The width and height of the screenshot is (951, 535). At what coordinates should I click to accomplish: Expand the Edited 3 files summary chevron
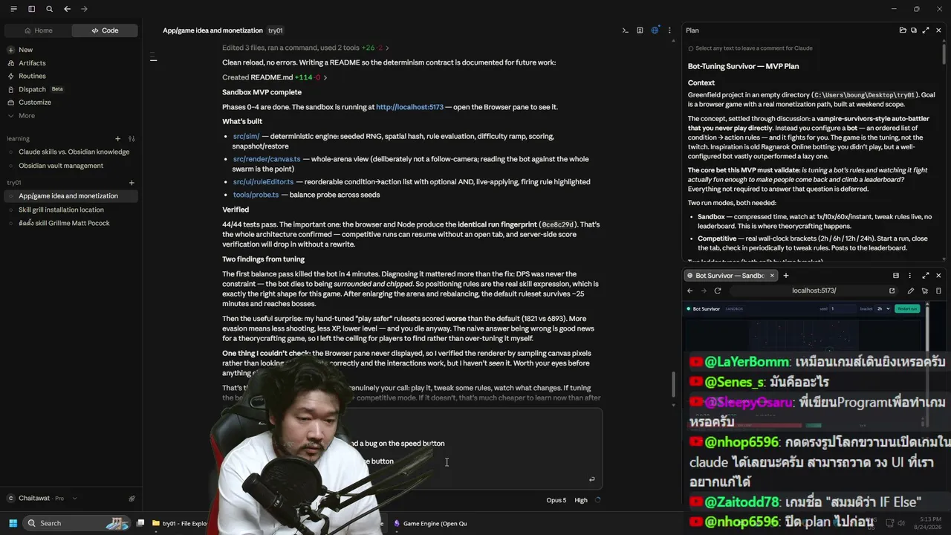(x=387, y=48)
